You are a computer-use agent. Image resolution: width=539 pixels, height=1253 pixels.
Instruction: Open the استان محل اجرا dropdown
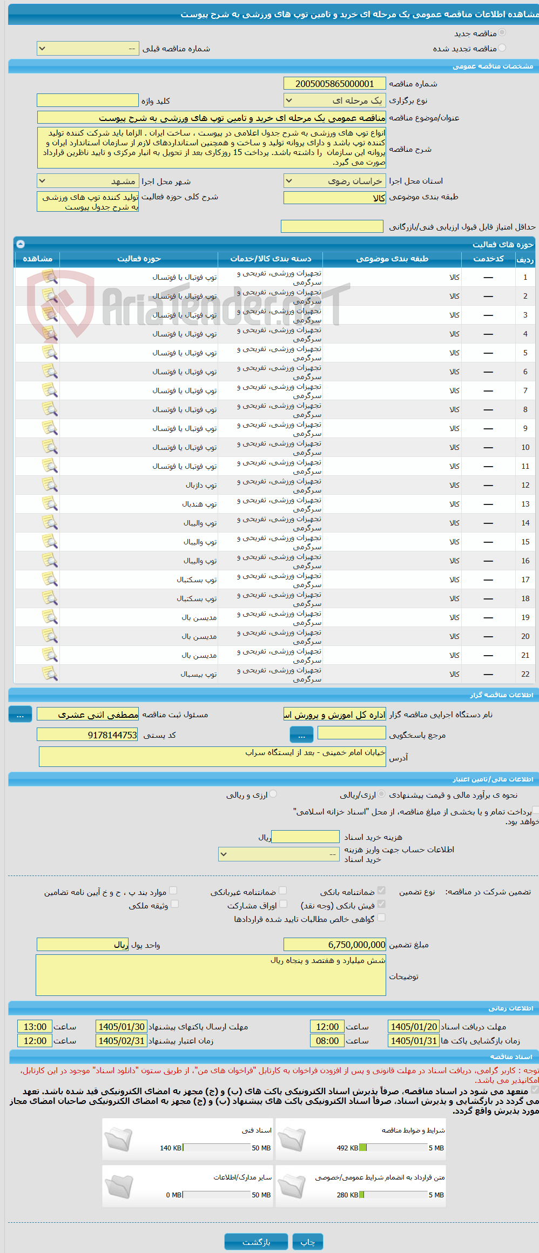[335, 181]
